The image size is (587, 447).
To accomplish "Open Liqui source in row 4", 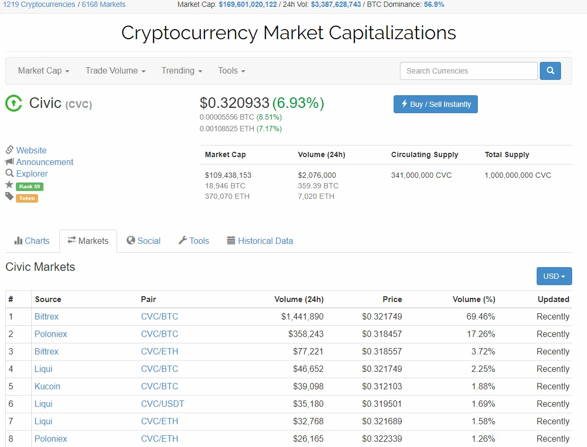I will click(43, 369).
